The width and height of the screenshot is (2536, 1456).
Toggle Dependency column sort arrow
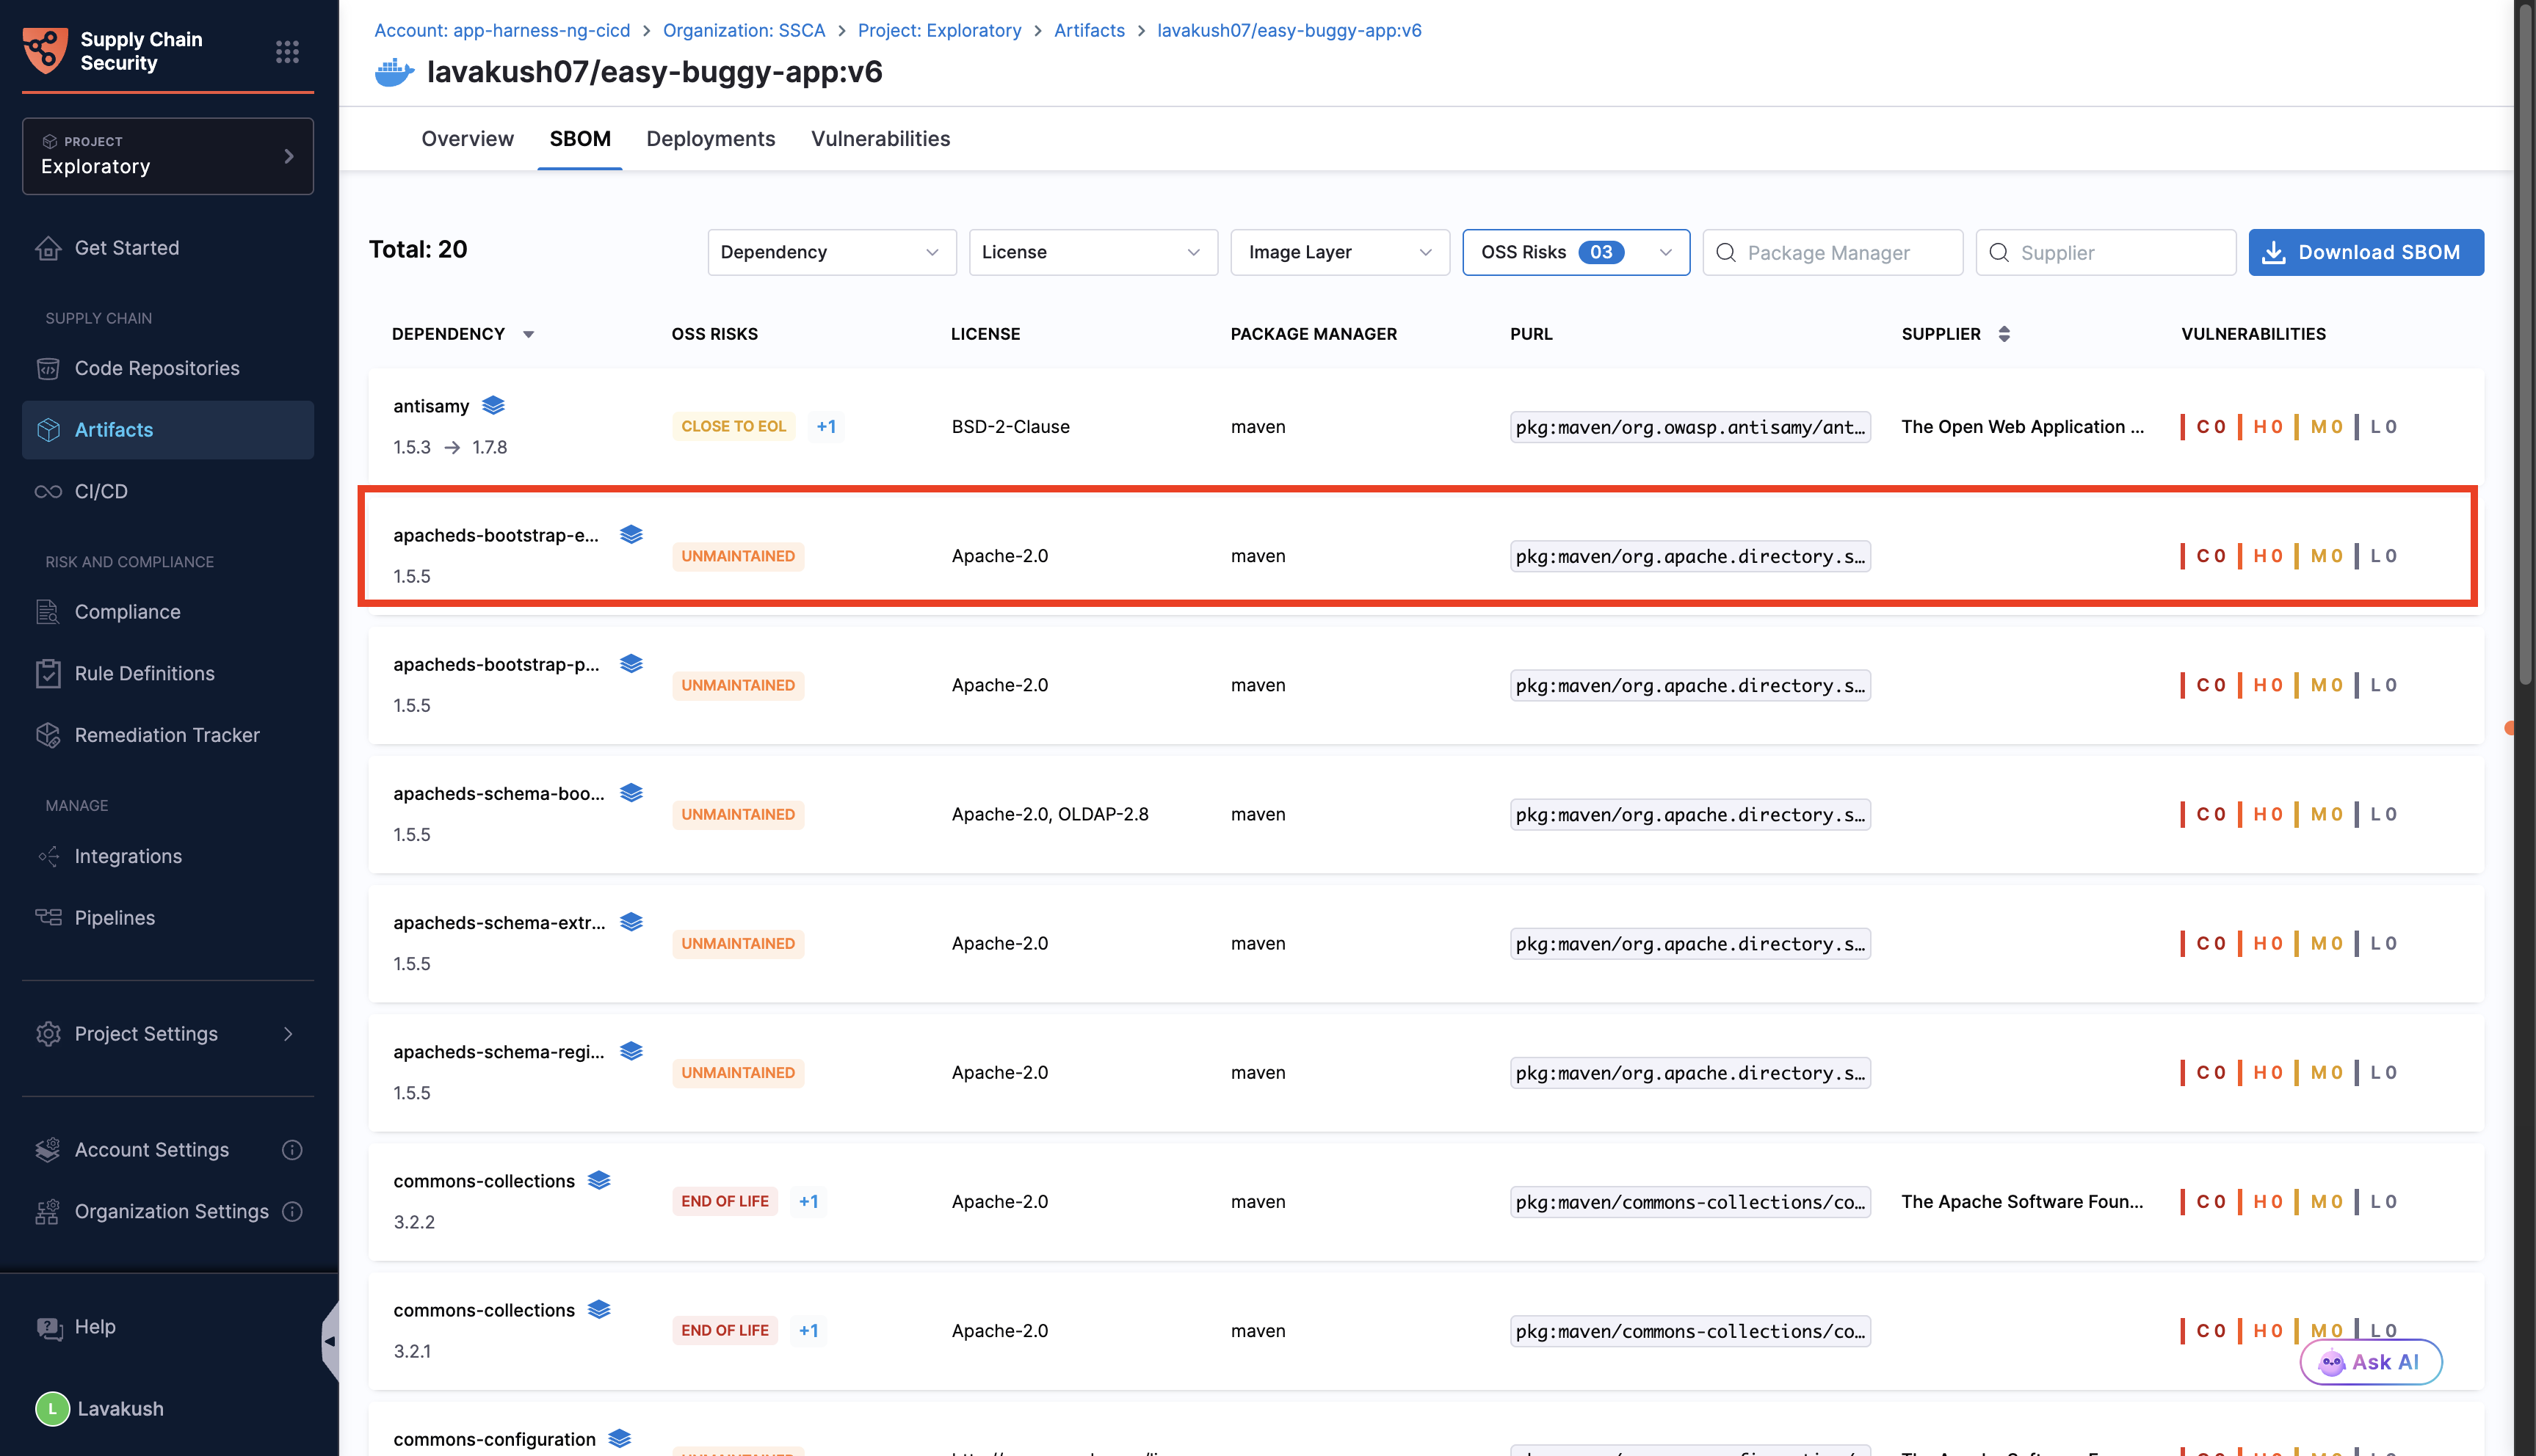click(528, 334)
